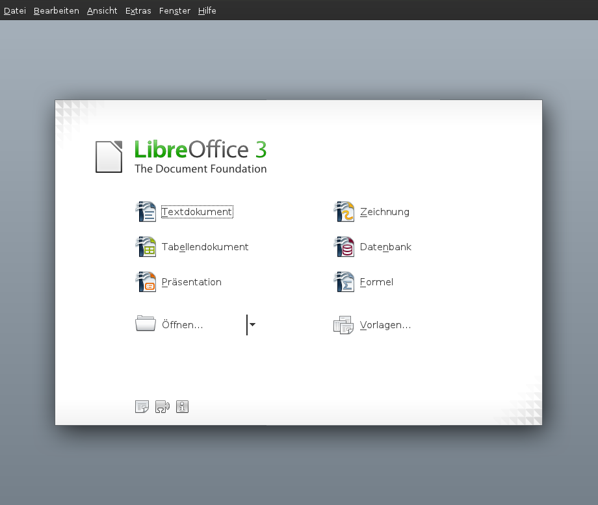Open the Datei menu
This screenshot has width=598, height=505.
pos(15,10)
